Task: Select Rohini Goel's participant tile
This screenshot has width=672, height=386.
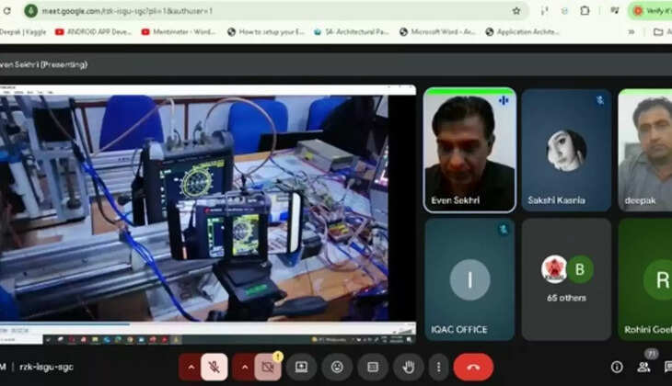Action: click(x=645, y=279)
